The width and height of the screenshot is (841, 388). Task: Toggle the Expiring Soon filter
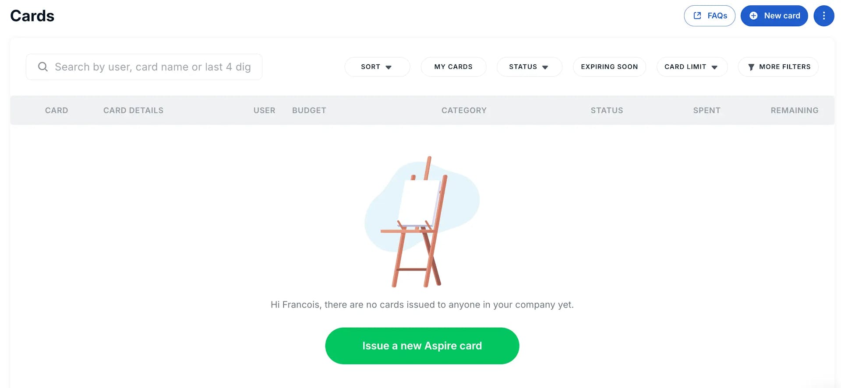(x=609, y=66)
